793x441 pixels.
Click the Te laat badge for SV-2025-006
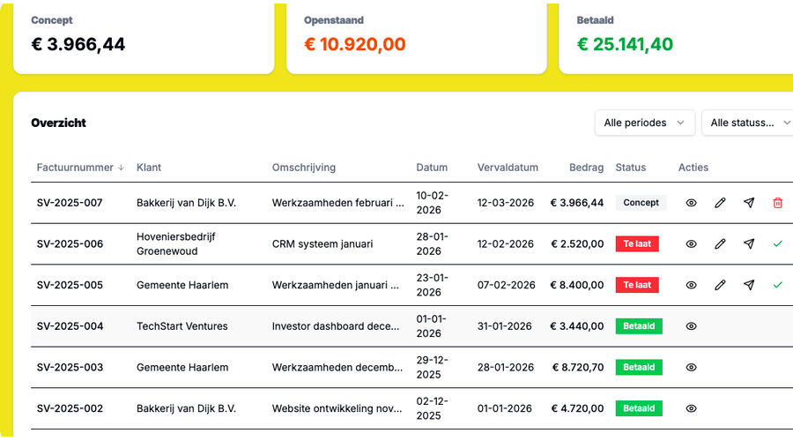(637, 243)
